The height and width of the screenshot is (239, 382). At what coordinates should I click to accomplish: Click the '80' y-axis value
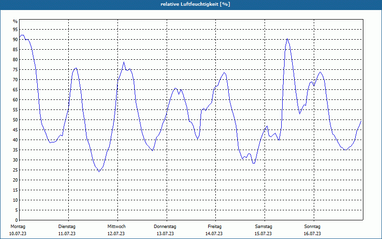[x=15, y=59]
